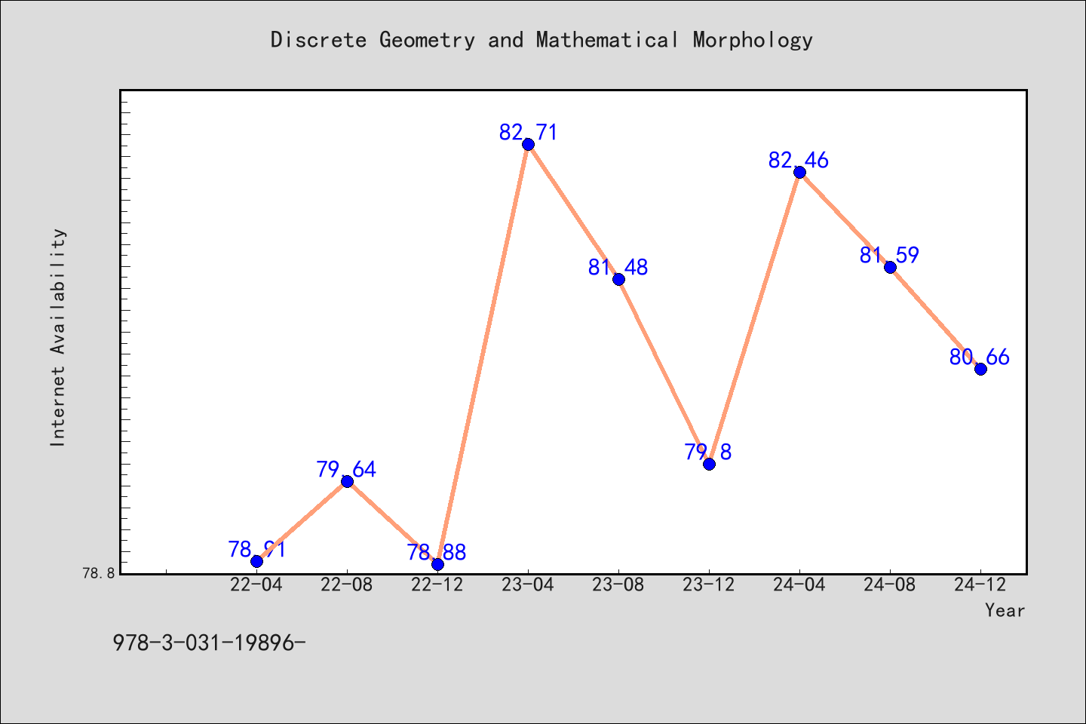Click the footer text 978-3-031-19896-
Image resolution: width=1086 pixels, height=724 pixels.
[209, 643]
